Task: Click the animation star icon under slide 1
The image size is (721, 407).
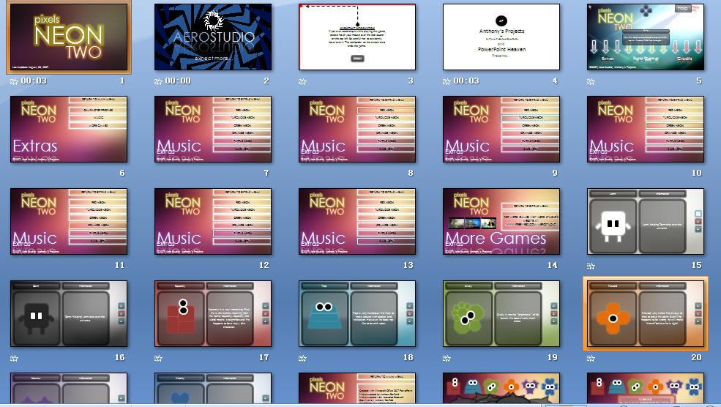Action: tap(14, 81)
